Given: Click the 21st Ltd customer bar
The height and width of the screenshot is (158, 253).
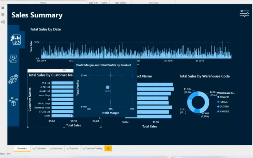Looking at the screenshot, I should point(62,83).
